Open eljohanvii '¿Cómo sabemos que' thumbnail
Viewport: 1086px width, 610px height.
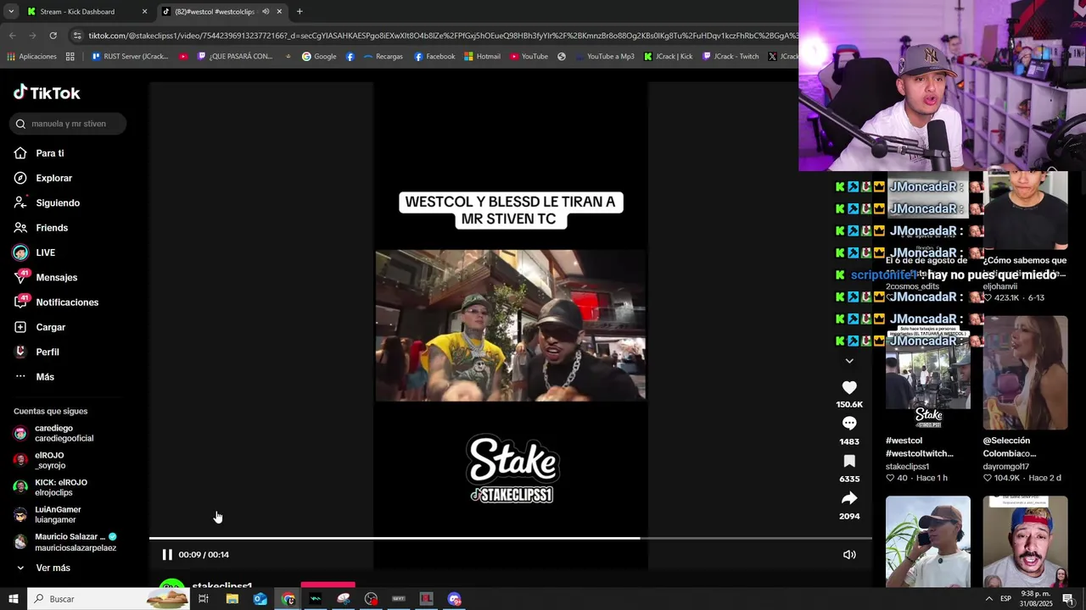(1025, 212)
